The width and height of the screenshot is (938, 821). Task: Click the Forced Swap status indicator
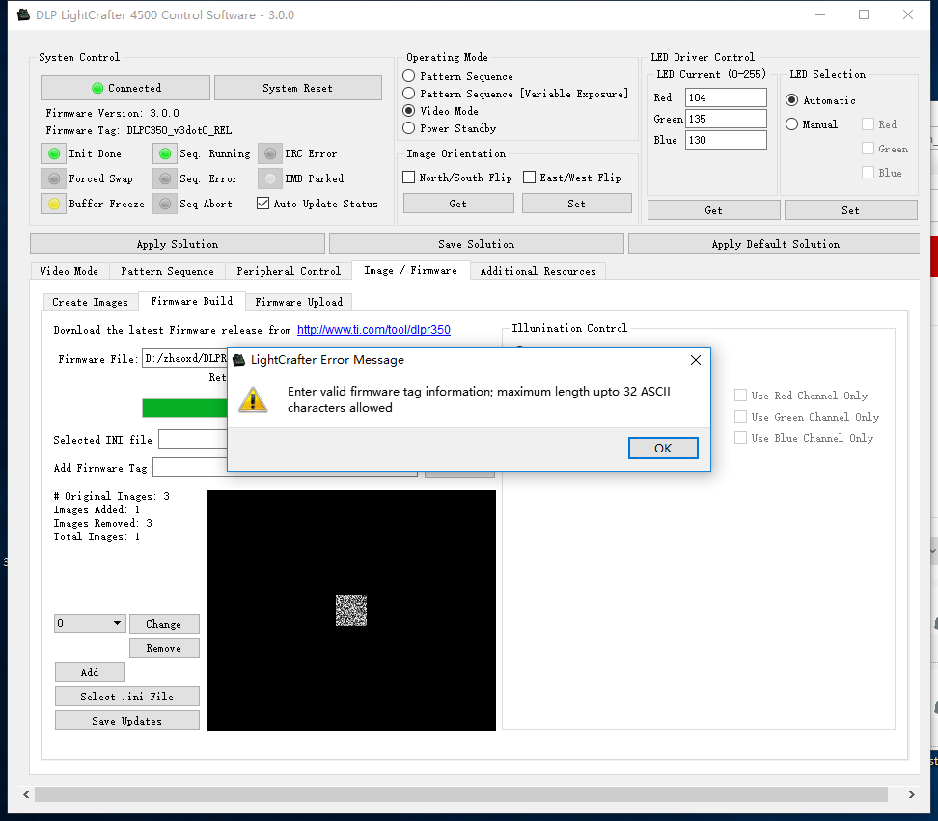pyautogui.click(x=55, y=178)
